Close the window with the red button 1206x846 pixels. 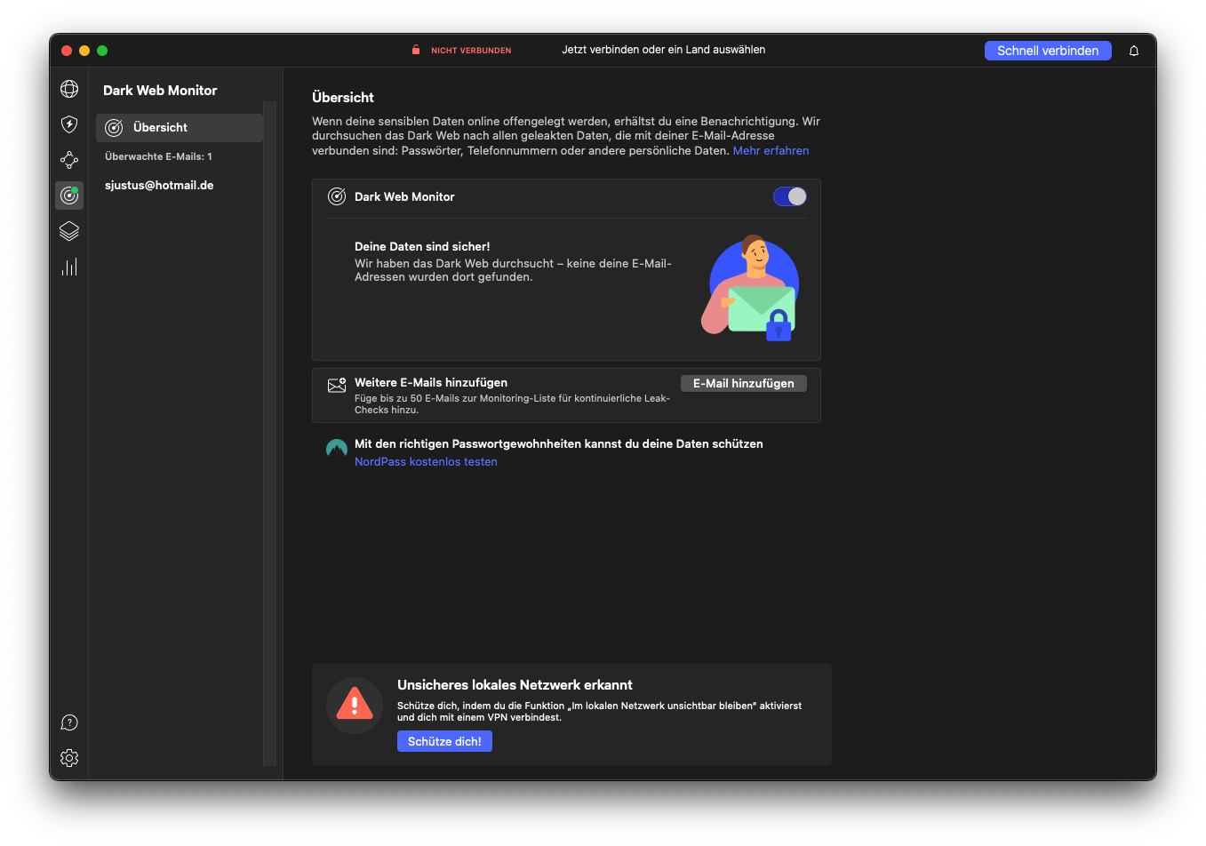tap(67, 51)
